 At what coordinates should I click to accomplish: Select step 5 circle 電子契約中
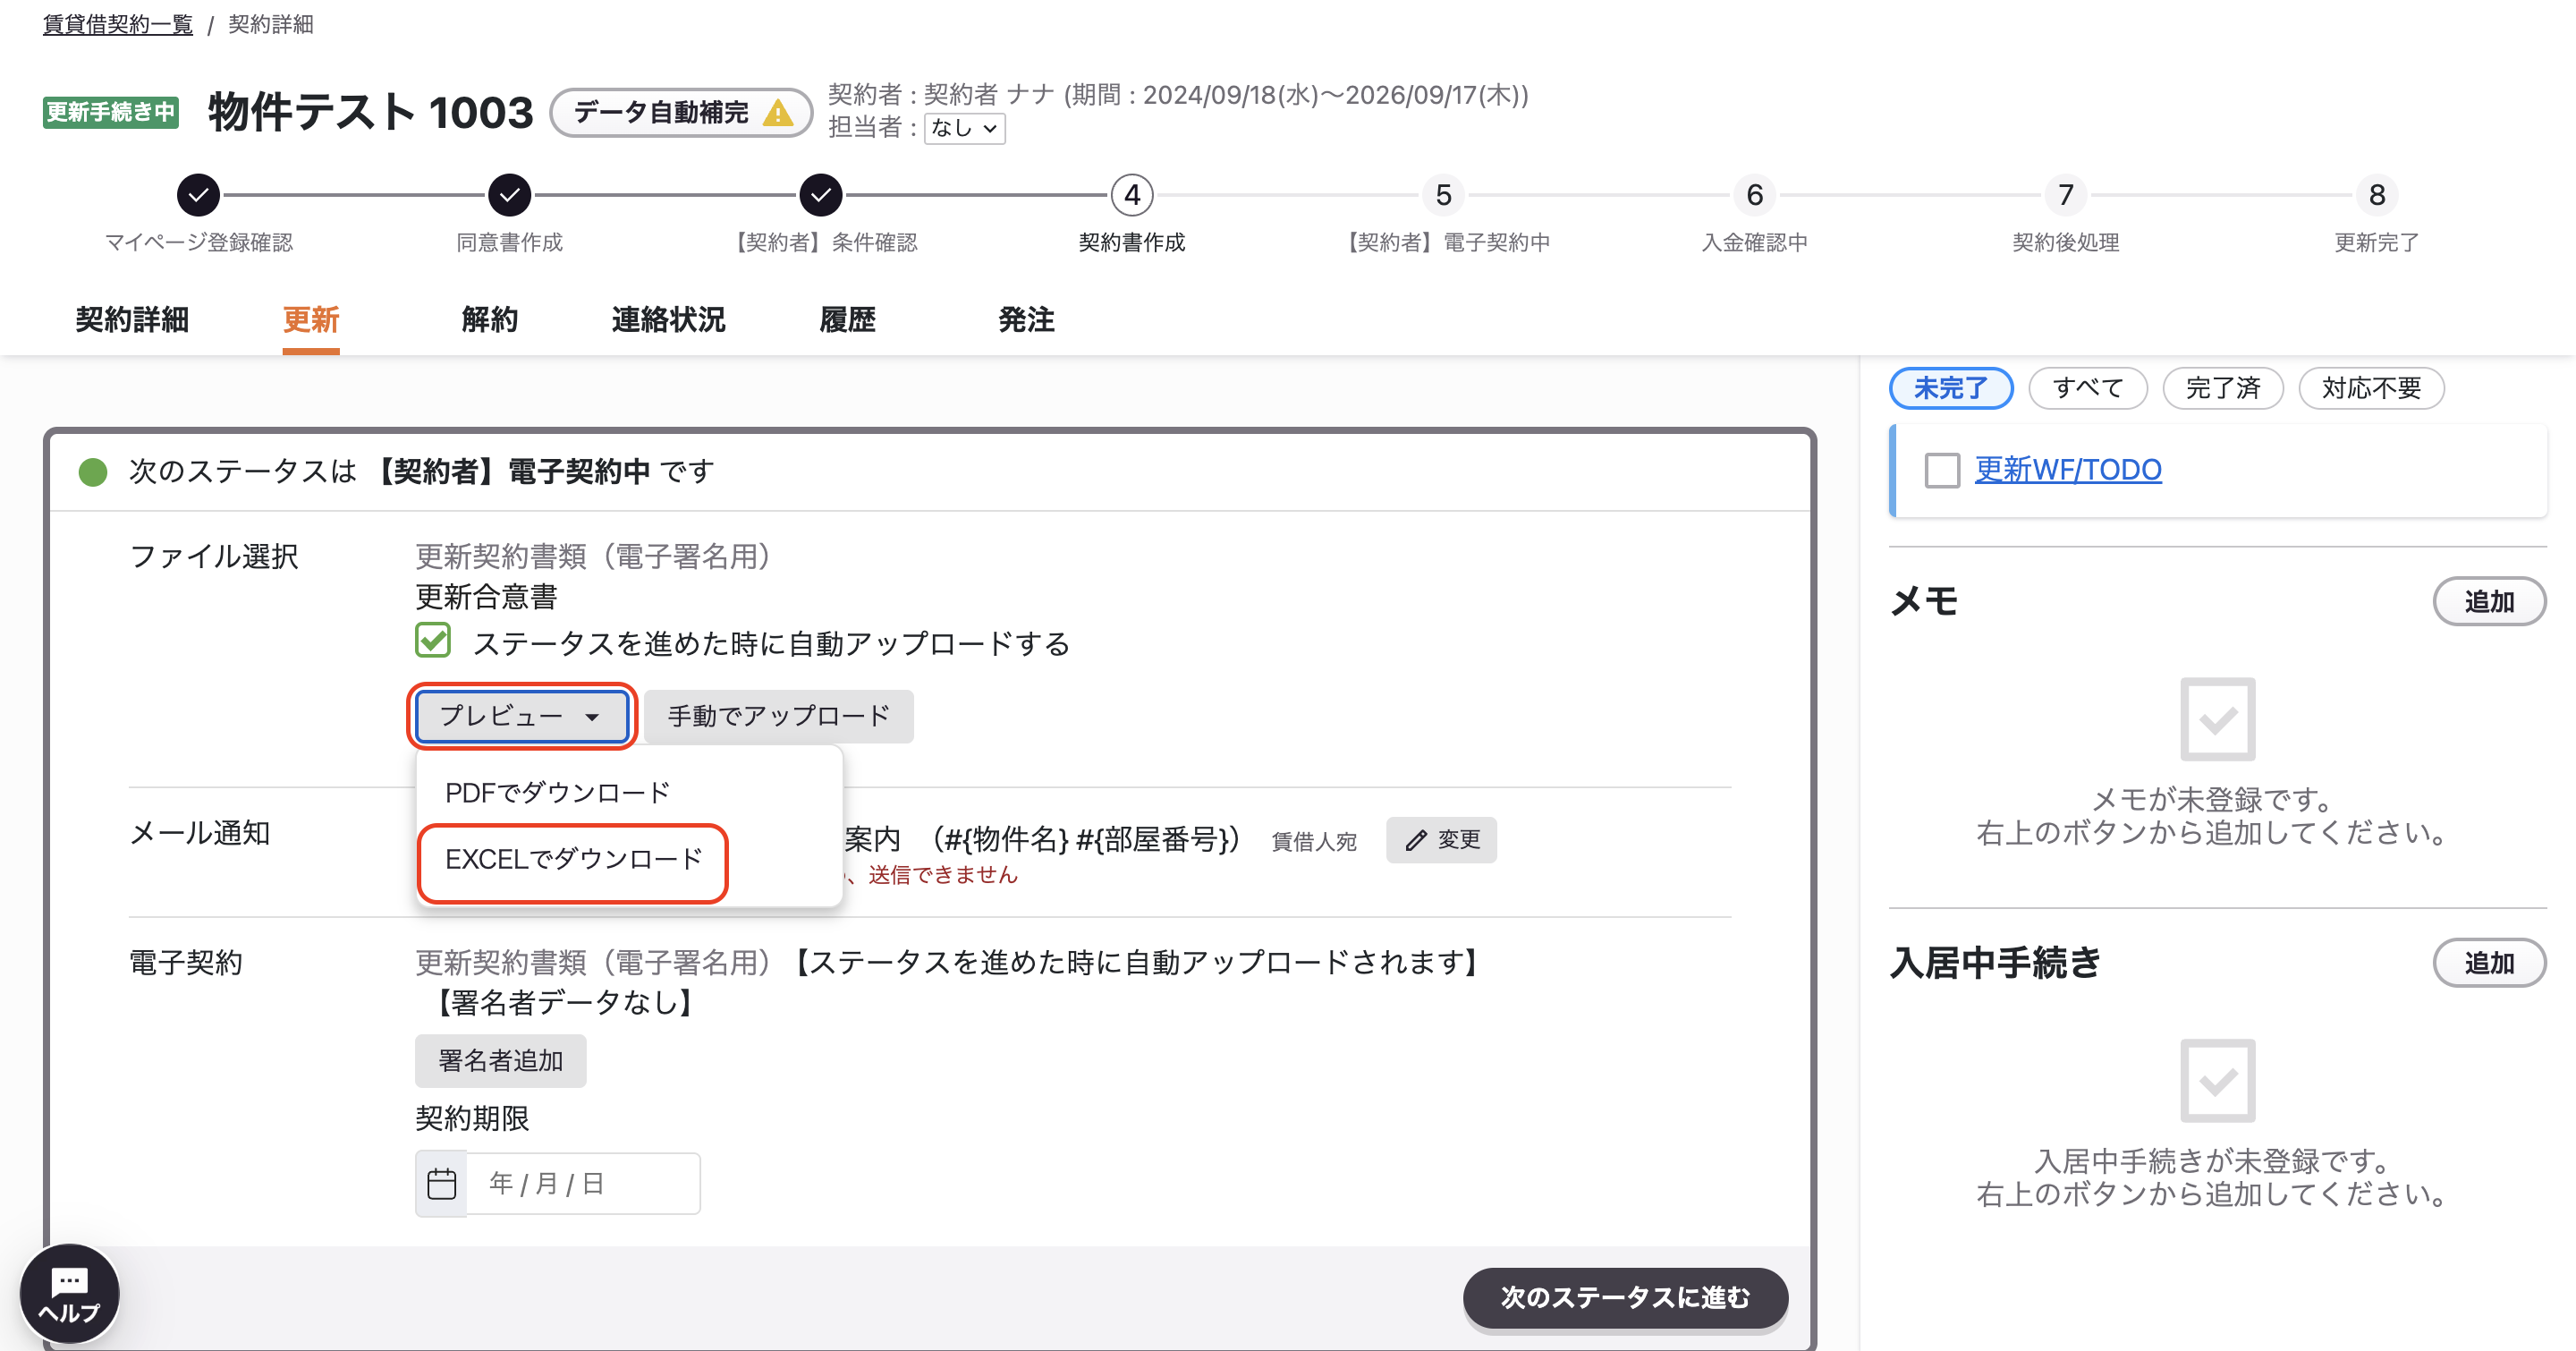1443,195
